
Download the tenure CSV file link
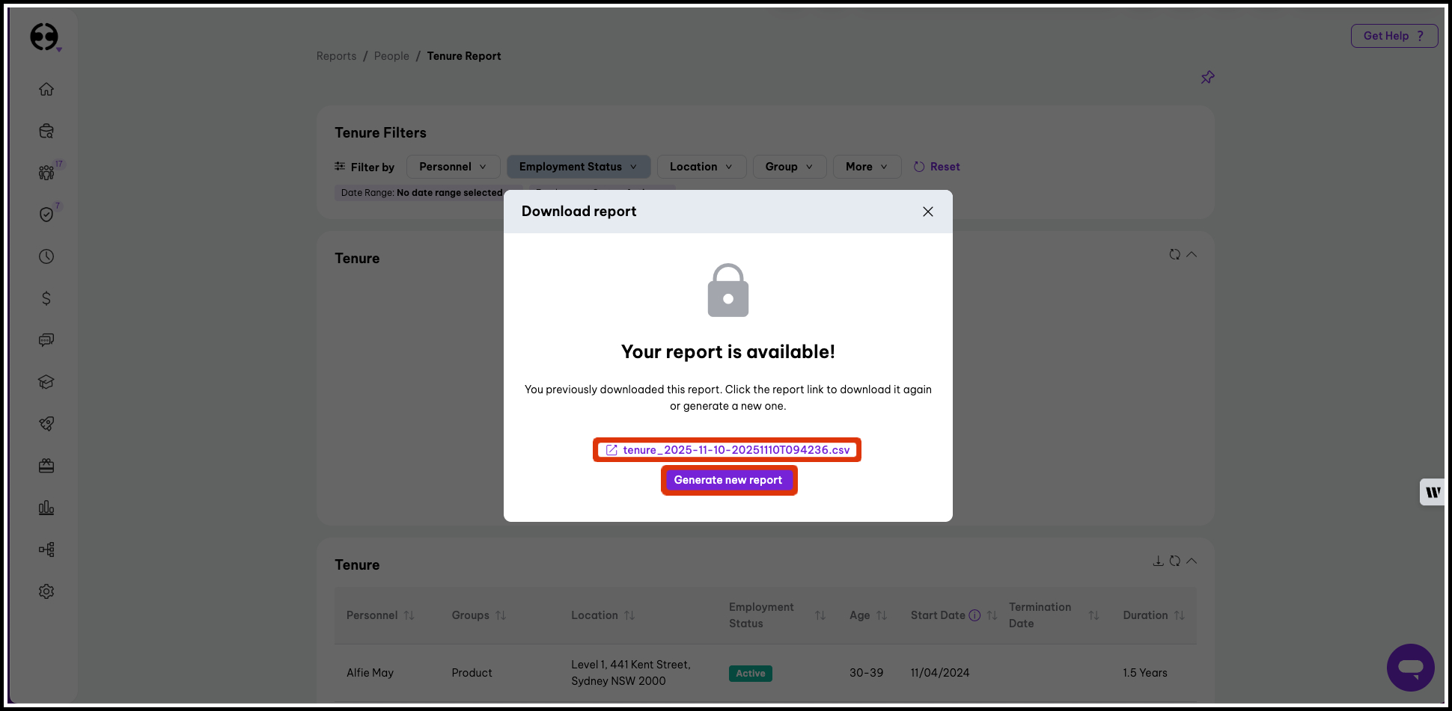pyautogui.click(x=736, y=450)
